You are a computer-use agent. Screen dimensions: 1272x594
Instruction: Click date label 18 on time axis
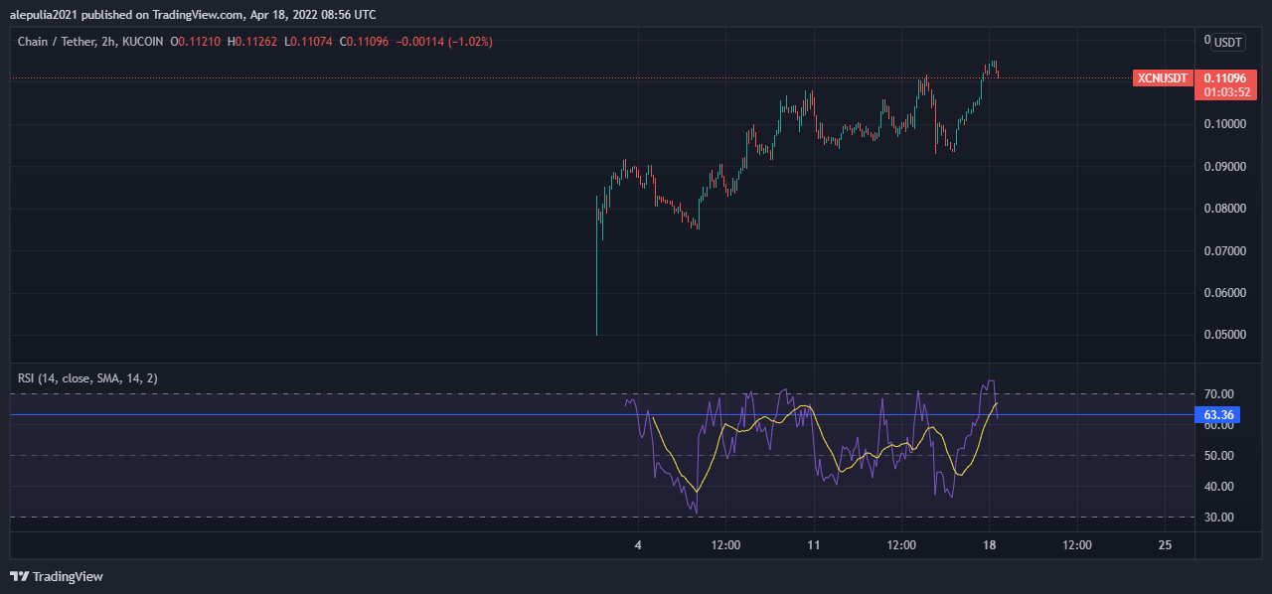(990, 545)
